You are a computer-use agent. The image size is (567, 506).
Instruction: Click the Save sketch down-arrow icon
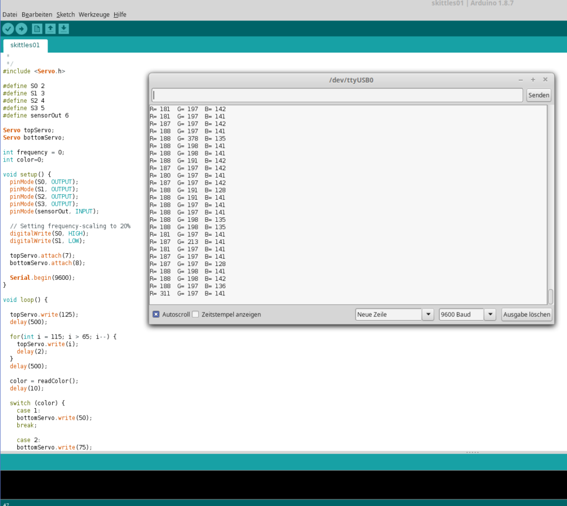tap(64, 29)
